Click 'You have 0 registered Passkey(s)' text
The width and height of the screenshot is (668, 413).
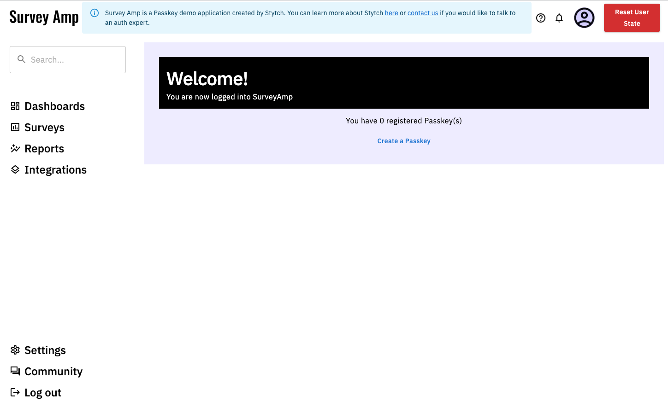(x=404, y=121)
